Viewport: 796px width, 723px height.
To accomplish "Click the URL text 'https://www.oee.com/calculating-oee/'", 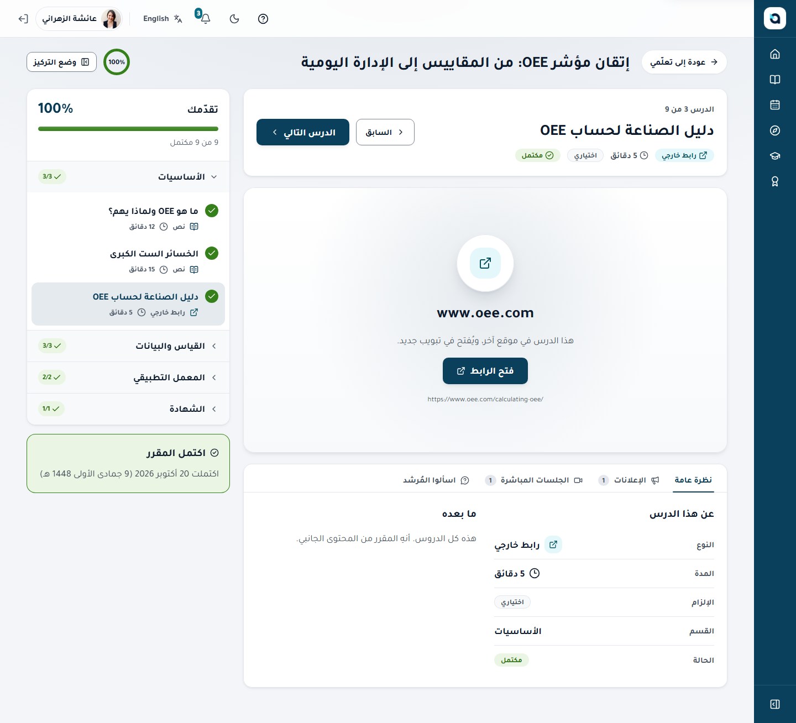I will tap(485, 399).
